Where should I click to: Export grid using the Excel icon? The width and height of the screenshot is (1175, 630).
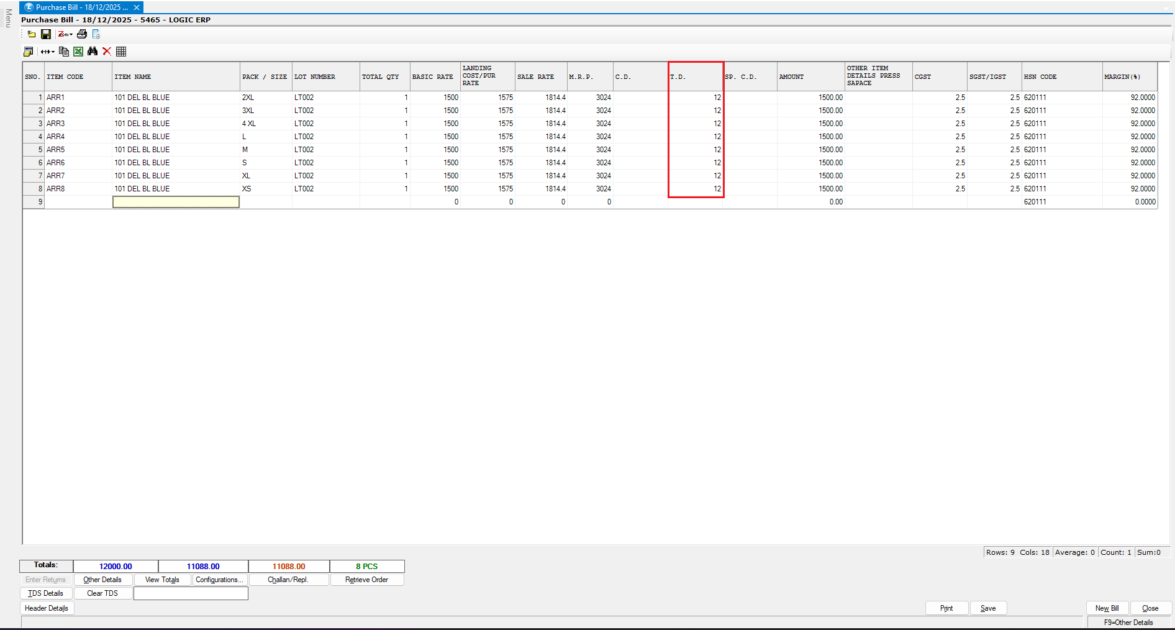pos(78,52)
